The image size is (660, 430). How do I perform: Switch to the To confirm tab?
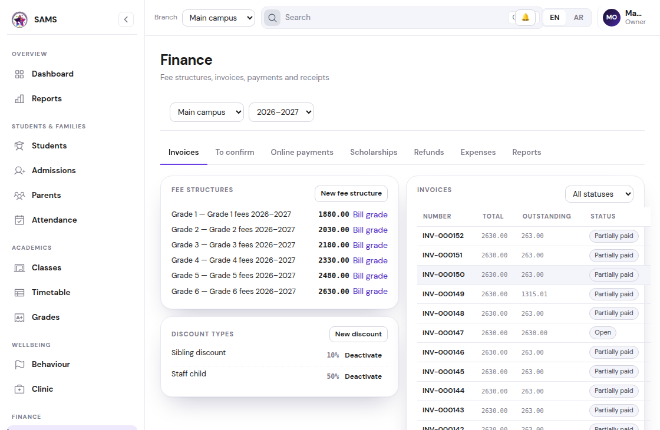(x=235, y=153)
